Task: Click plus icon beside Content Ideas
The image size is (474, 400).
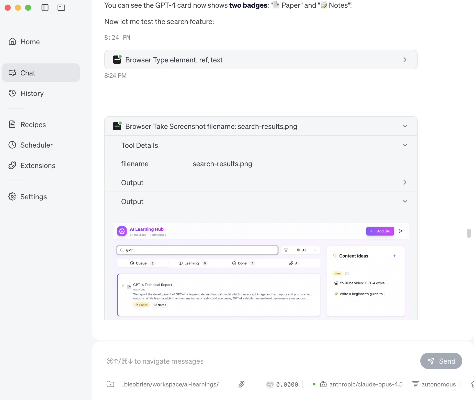Action: 394,256
